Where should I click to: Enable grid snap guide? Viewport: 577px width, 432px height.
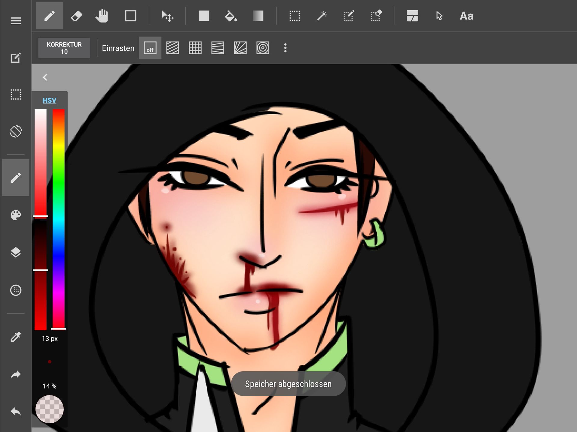click(195, 48)
